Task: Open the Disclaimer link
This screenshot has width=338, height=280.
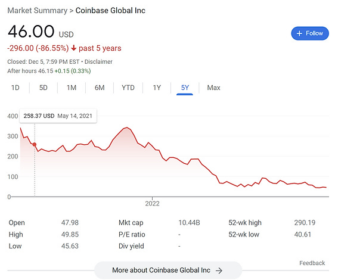Action: point(98,62)
